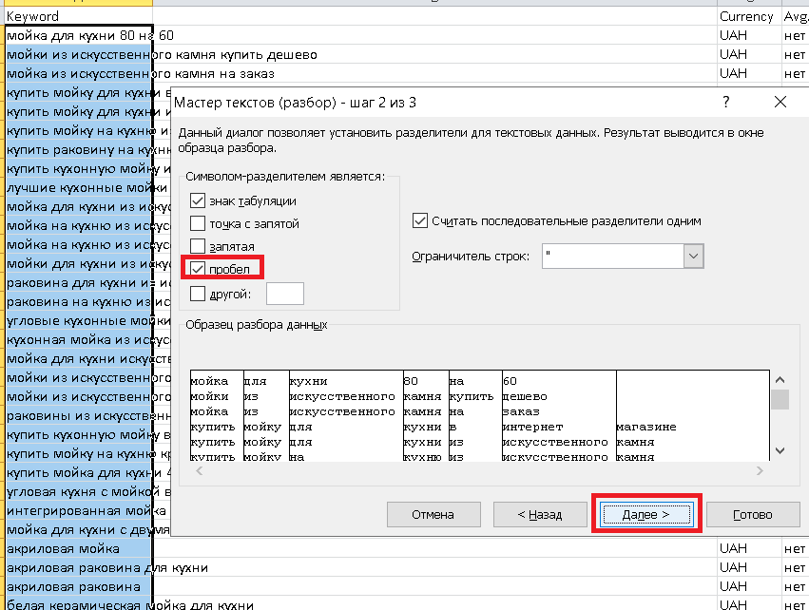This screenshot has height=610, width=809.
Task: Check the 'запятая' delimiter option
Action: click(198, 246)
